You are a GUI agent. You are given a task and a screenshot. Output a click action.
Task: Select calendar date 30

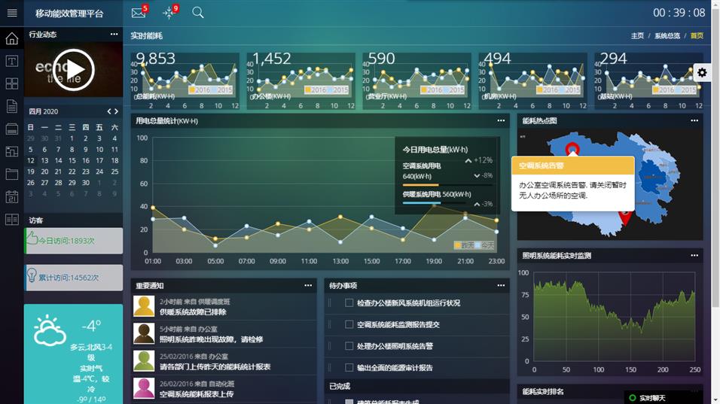pyautogui.click(x=86, y=183)
